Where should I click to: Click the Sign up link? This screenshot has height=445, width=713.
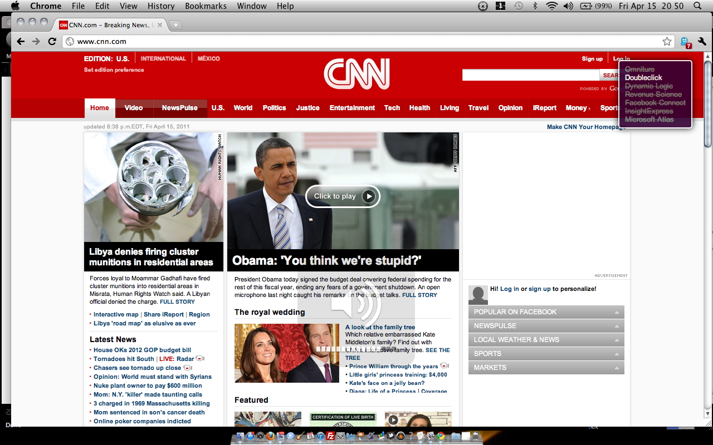click(592, 59)
